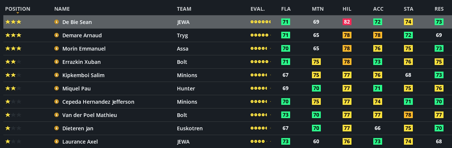The height and width of the screenshot is (148, 452).
Task: Sort by the ACC column header
Action: pyautogui.click(x=378, y=9)
